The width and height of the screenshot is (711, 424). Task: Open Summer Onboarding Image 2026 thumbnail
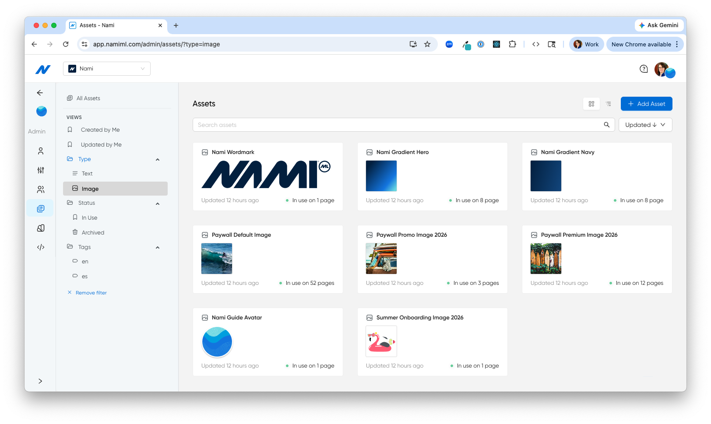coord(381,341)
